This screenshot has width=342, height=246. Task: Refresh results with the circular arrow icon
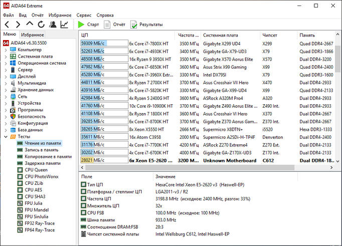point(41,25)
